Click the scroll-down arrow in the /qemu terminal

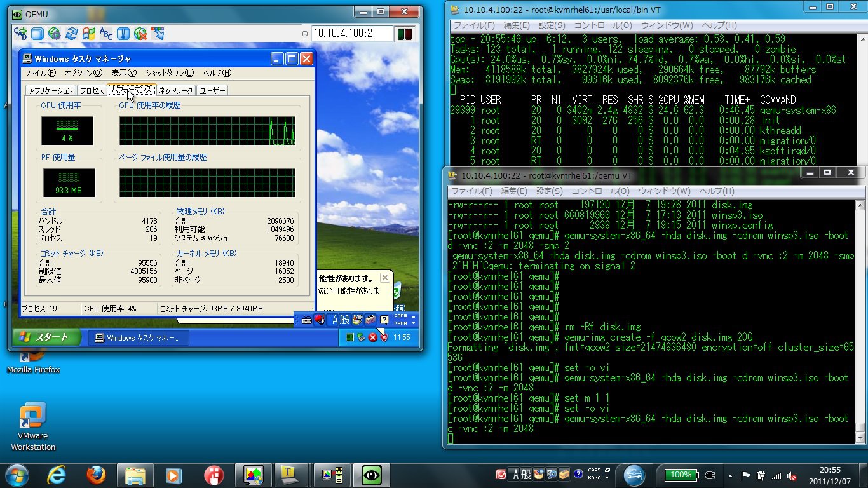click(x=860, y=438)
